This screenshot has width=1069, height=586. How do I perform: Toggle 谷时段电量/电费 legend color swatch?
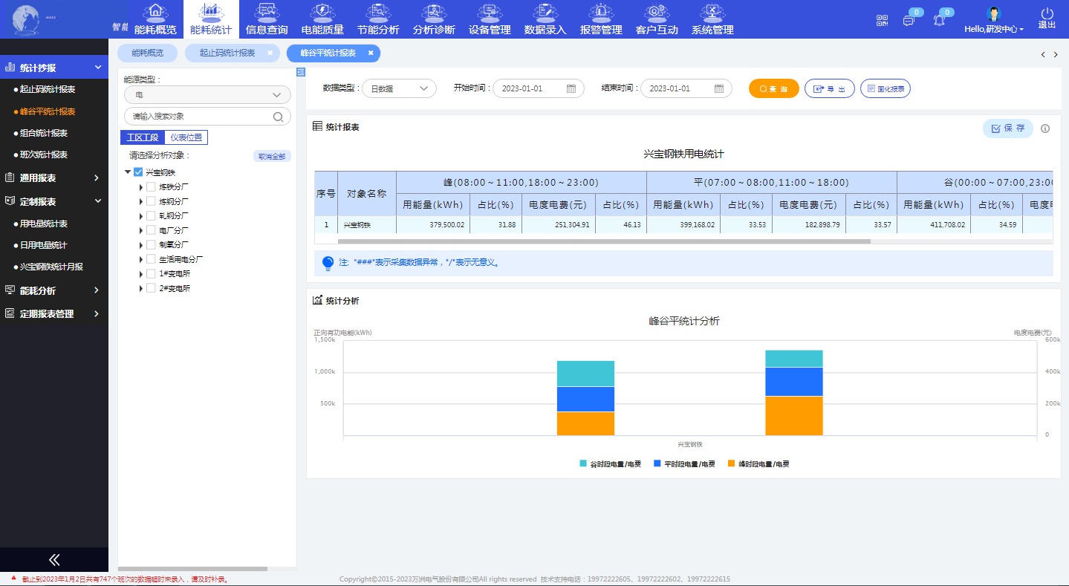(x=583, y=463)
